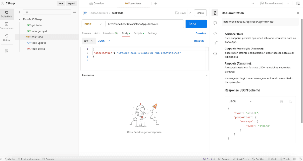
Task: Open the tabs list chevron dropdown
Action: click(x=252, y=4)
